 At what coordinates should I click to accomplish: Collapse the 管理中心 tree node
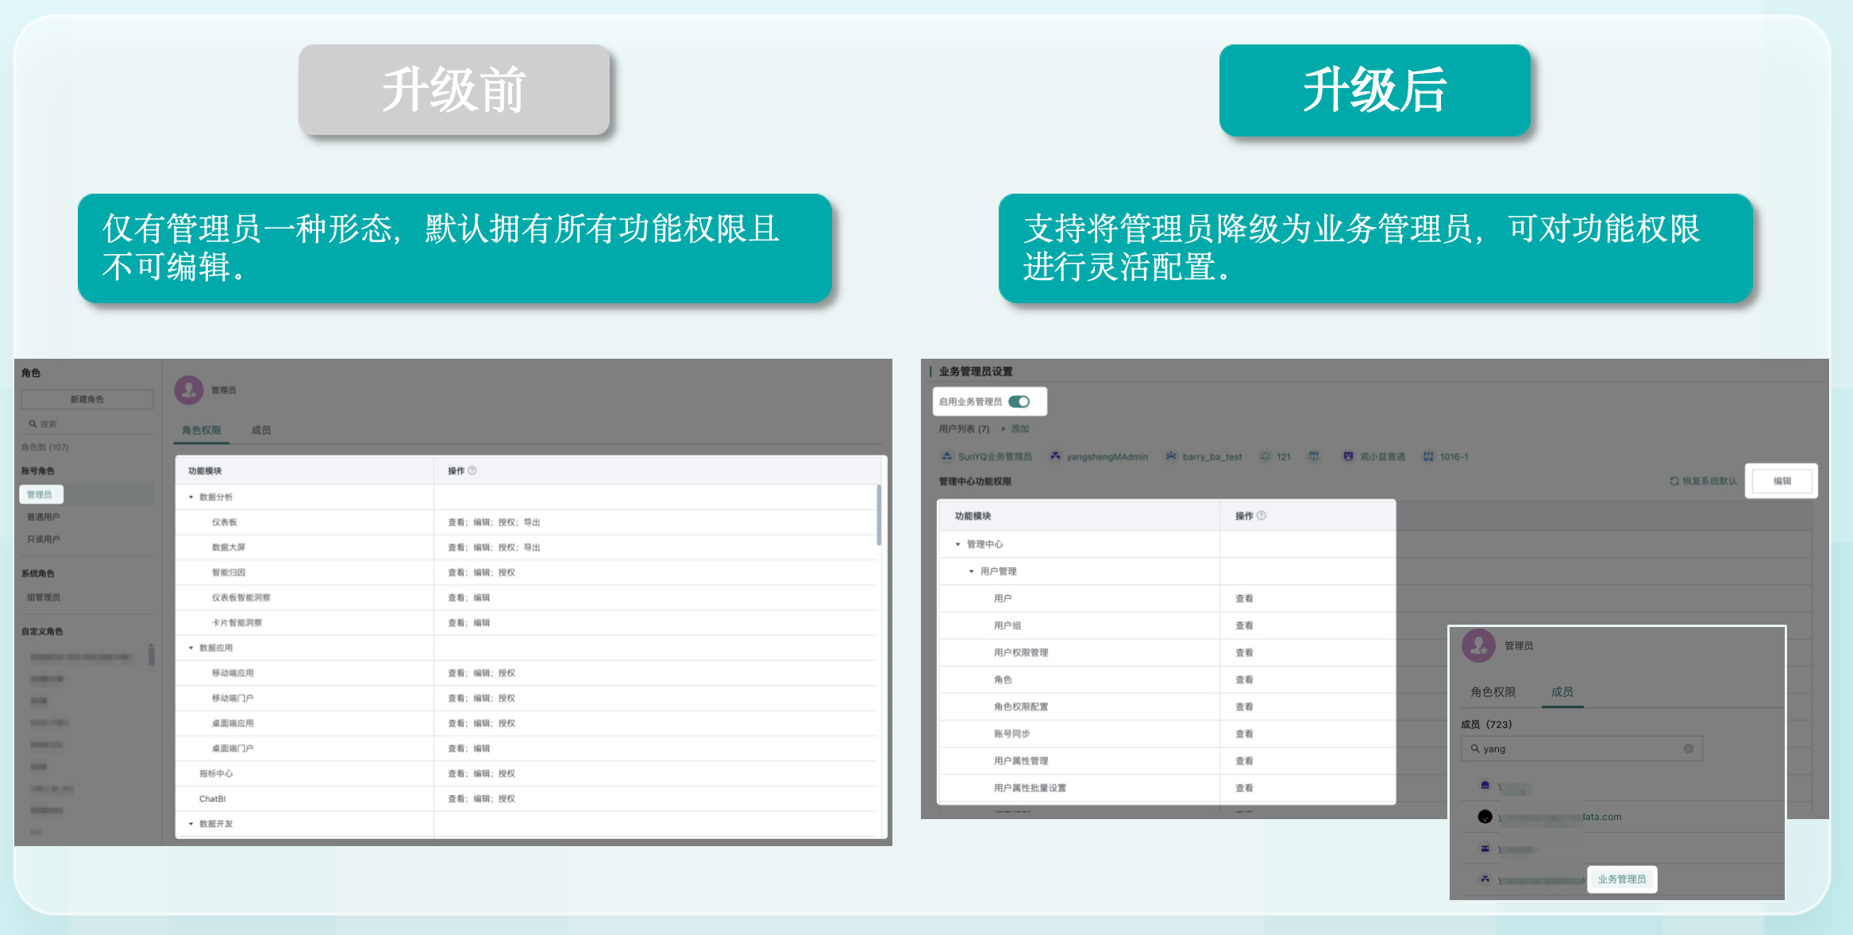coord(957,544)
